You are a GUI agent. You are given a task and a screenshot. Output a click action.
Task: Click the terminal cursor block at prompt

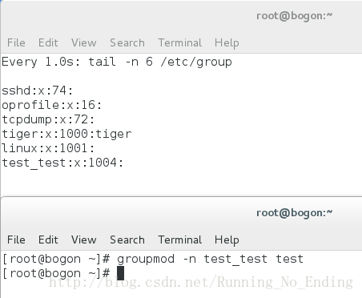point(120,273)
